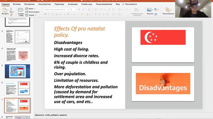
Task: Open the Рисунок picture dropdown arrow
Action: click(153, 10)
